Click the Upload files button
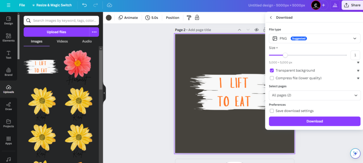Image resolution: width=363 pixels, height=163 pixels. coord(56,32)
